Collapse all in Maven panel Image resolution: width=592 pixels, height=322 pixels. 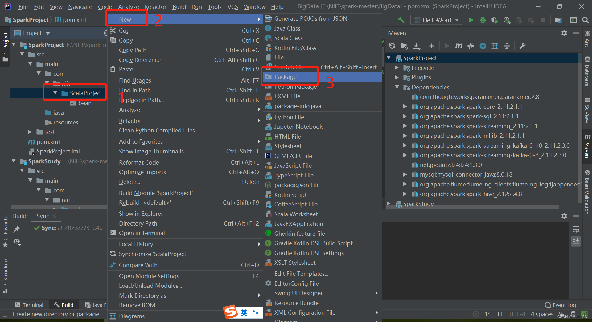click(x=507, y=46)
